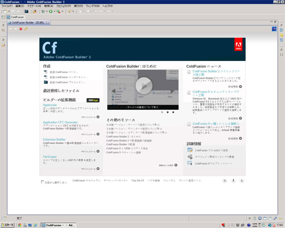The image size is (285, 228).
Task: Close the ColdFusion Builder: はじめに tab
Action: click(47, 23)
